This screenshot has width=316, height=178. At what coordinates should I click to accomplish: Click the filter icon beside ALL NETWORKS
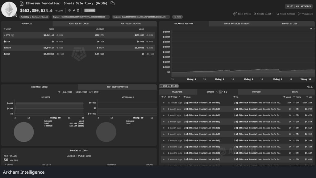[288, 6]
